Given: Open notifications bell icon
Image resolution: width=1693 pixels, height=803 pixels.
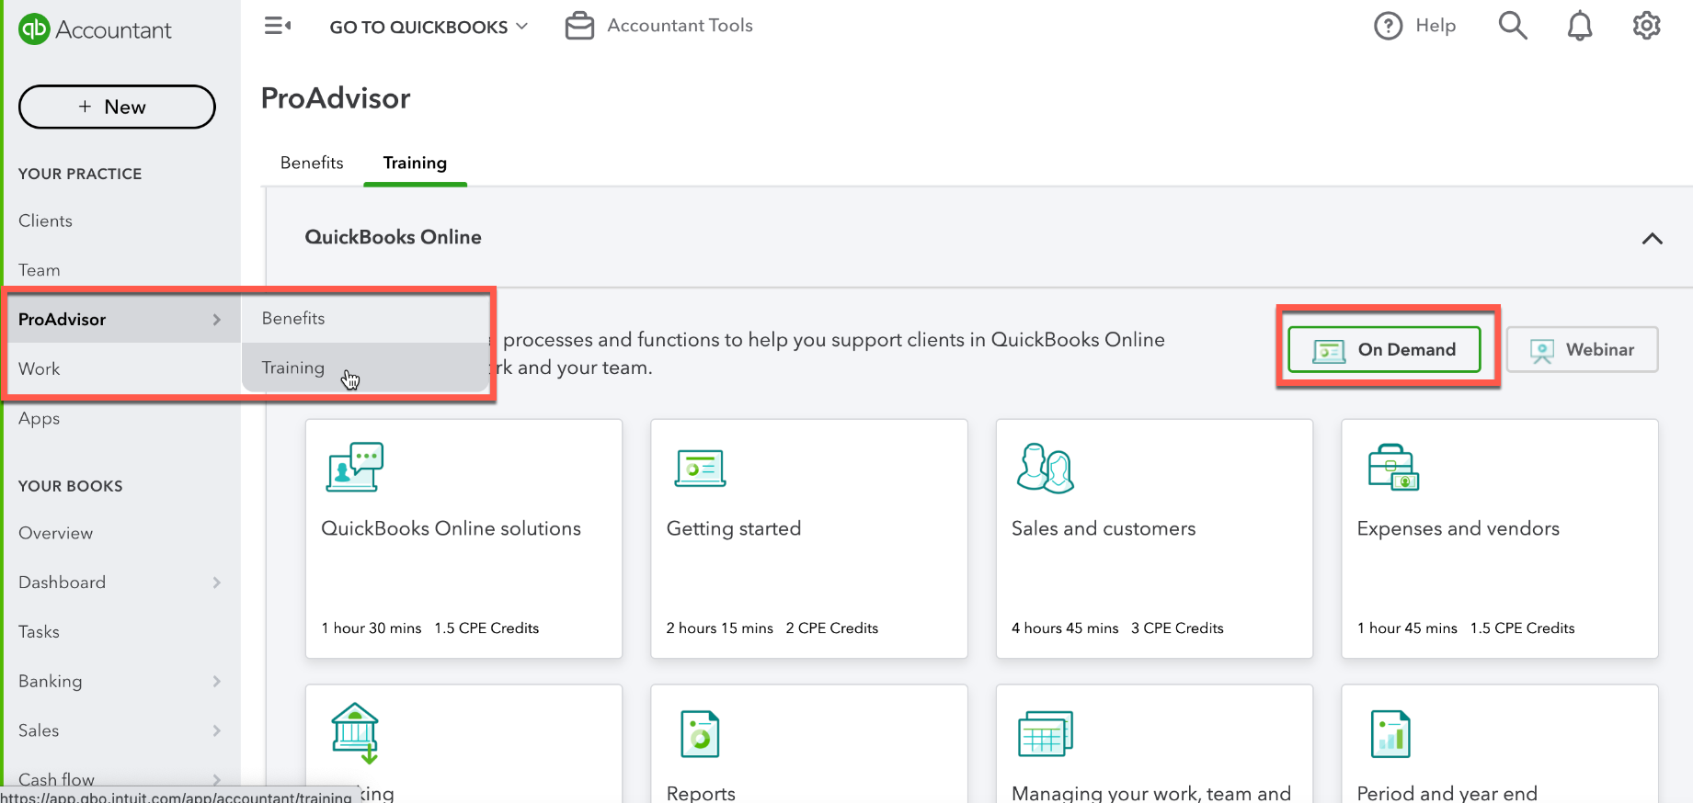Looking at the screenshot, I should (1580, 26).
